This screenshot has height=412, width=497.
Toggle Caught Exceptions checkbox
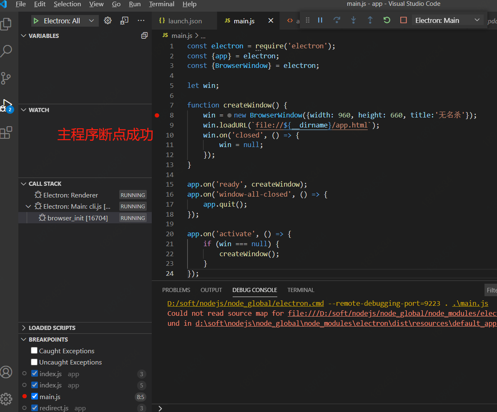pyautogui.click(x=34, y=351)
